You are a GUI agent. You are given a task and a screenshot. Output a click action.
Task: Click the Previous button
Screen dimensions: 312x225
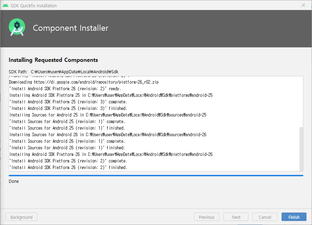207,217
